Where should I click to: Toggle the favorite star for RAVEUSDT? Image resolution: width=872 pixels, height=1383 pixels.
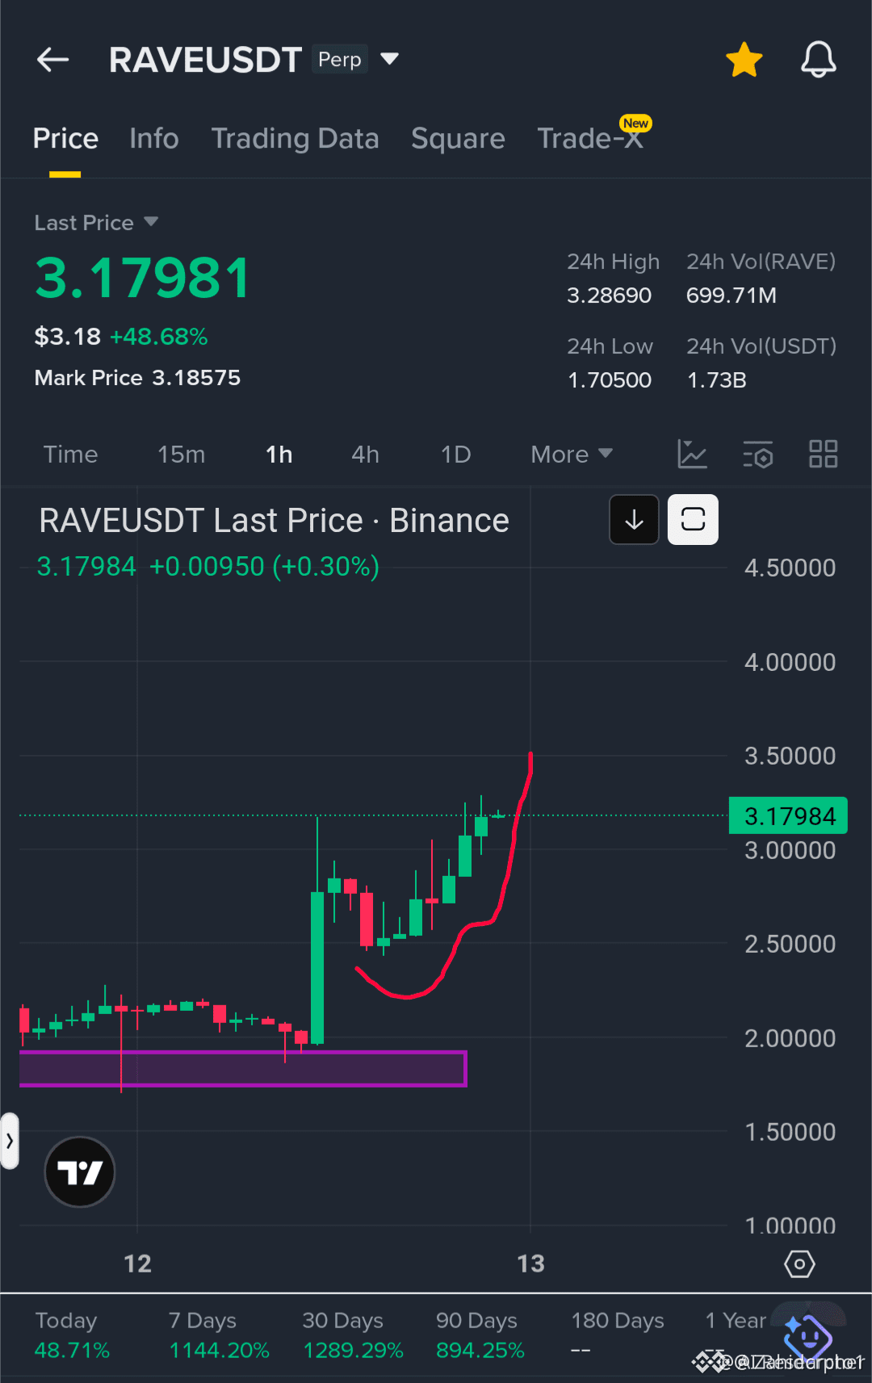coord(744,60)
